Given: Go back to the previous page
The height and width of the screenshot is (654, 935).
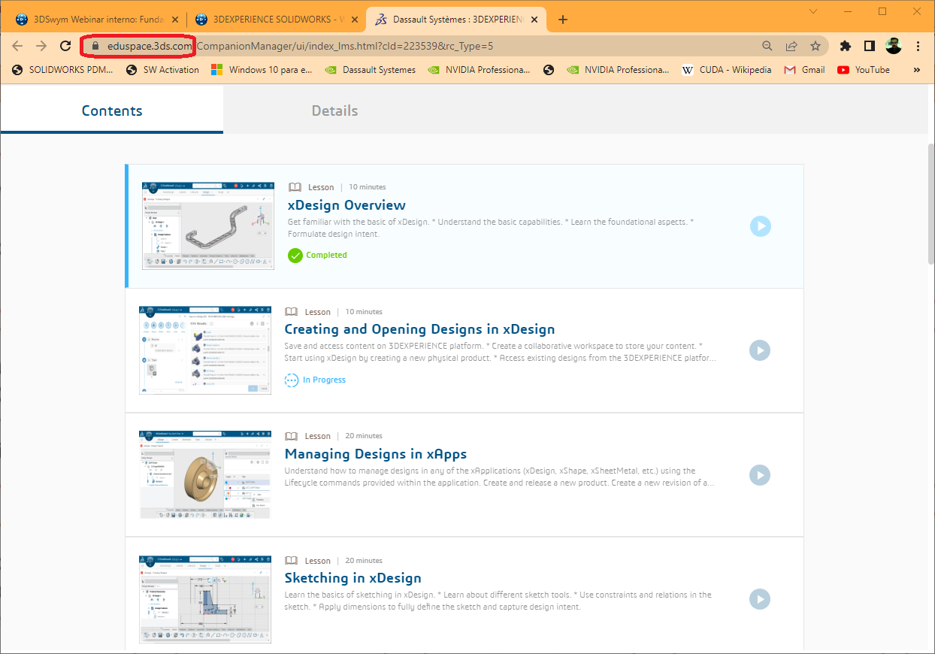Looking at the screenshot, I should pos(18,46).
